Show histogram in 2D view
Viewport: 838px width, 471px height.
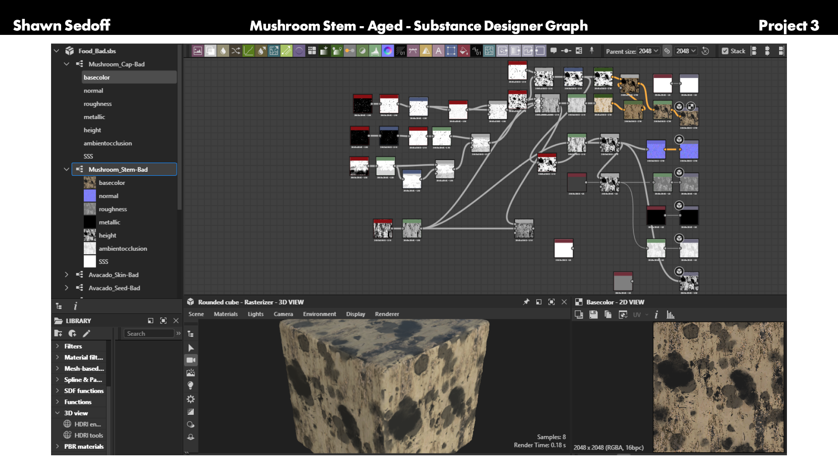click(x=670, y=314)
